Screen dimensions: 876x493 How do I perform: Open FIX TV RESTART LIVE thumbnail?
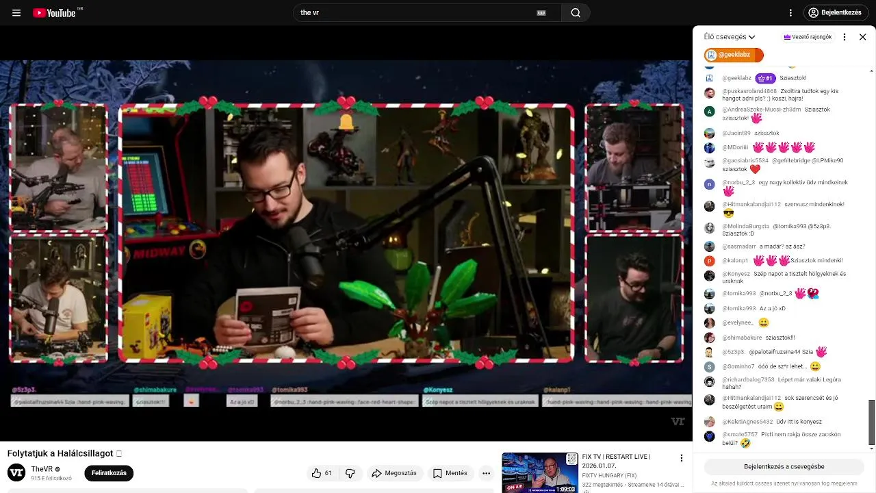tap(540, 472)
